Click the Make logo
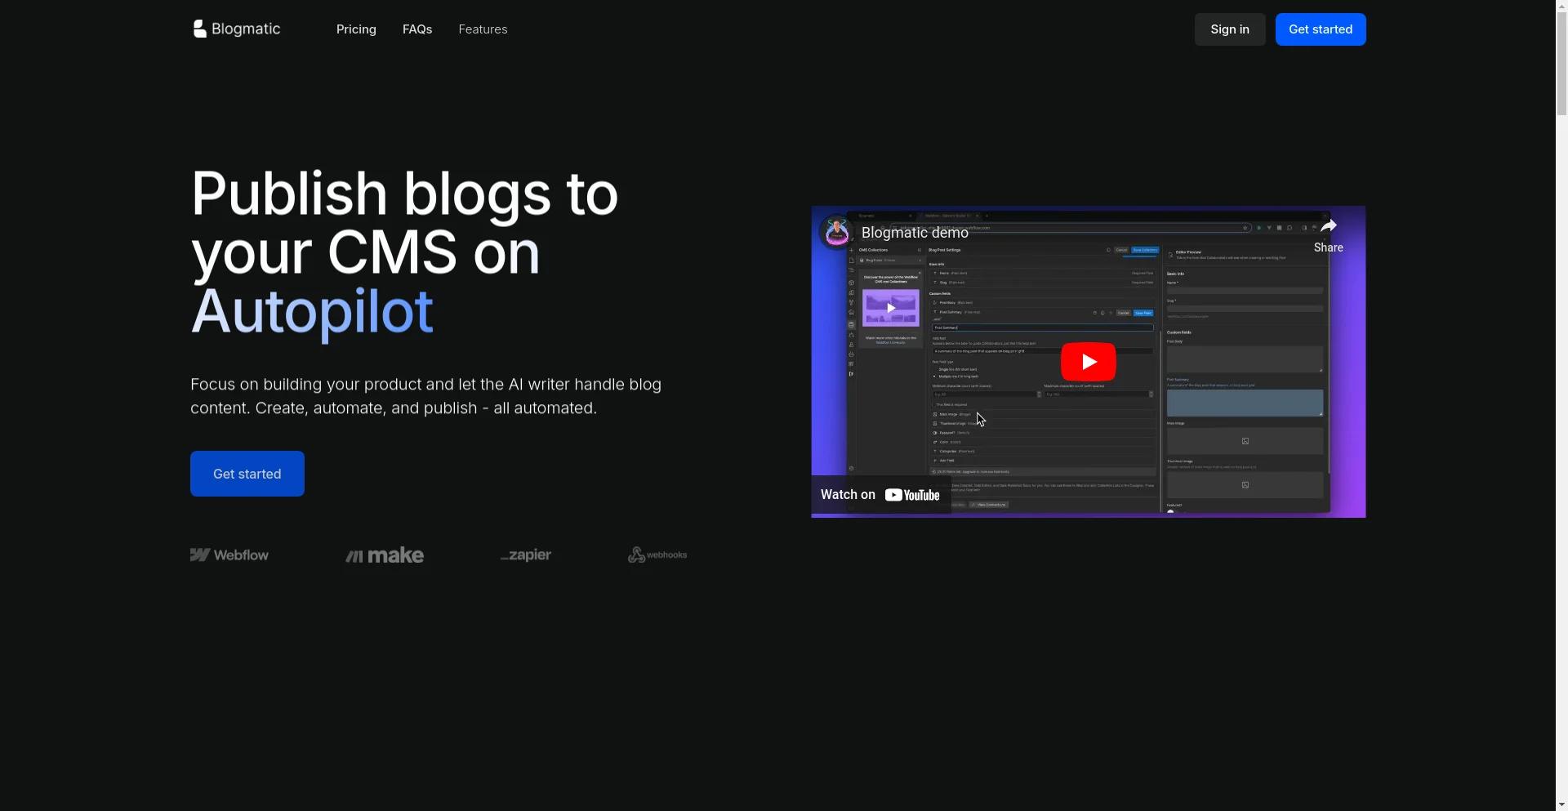1568x811 pixels. (x=385, y=555)
